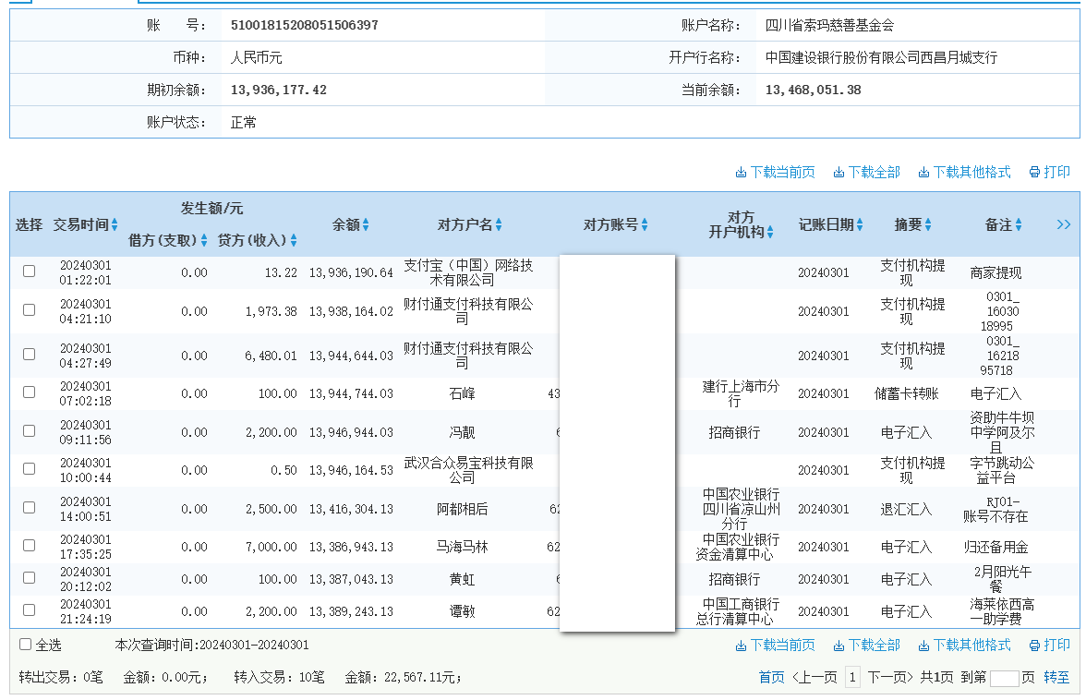Tick checkbox for 石峰 transaction row
This screenshot has width=1086, height=700.
(30, 392)
